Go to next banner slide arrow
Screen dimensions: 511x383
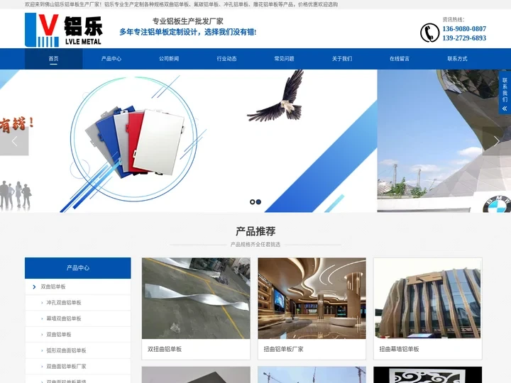pos(496,141)
